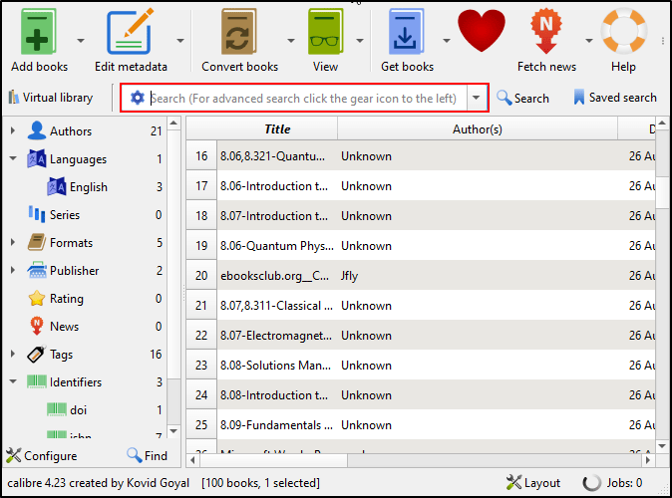Select book '8.07,8.311-Classical ...' in row 21
The width and height of the screenshot is (672, 498).
tap(276, 306)
